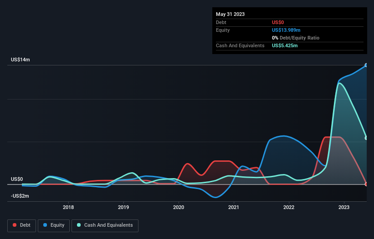This screenshot has width=374, height=239.
Task: Click the teal Cash legend dot
Action: [79, 225]
